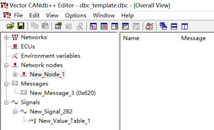
Task: Open the red-column list view icon
Action: (x=104, y=26)
